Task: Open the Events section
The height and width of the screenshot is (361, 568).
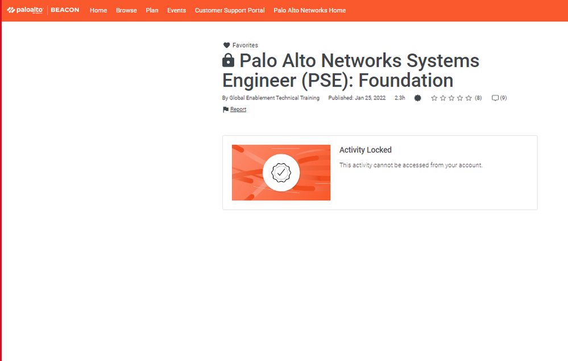Action: 176,10
